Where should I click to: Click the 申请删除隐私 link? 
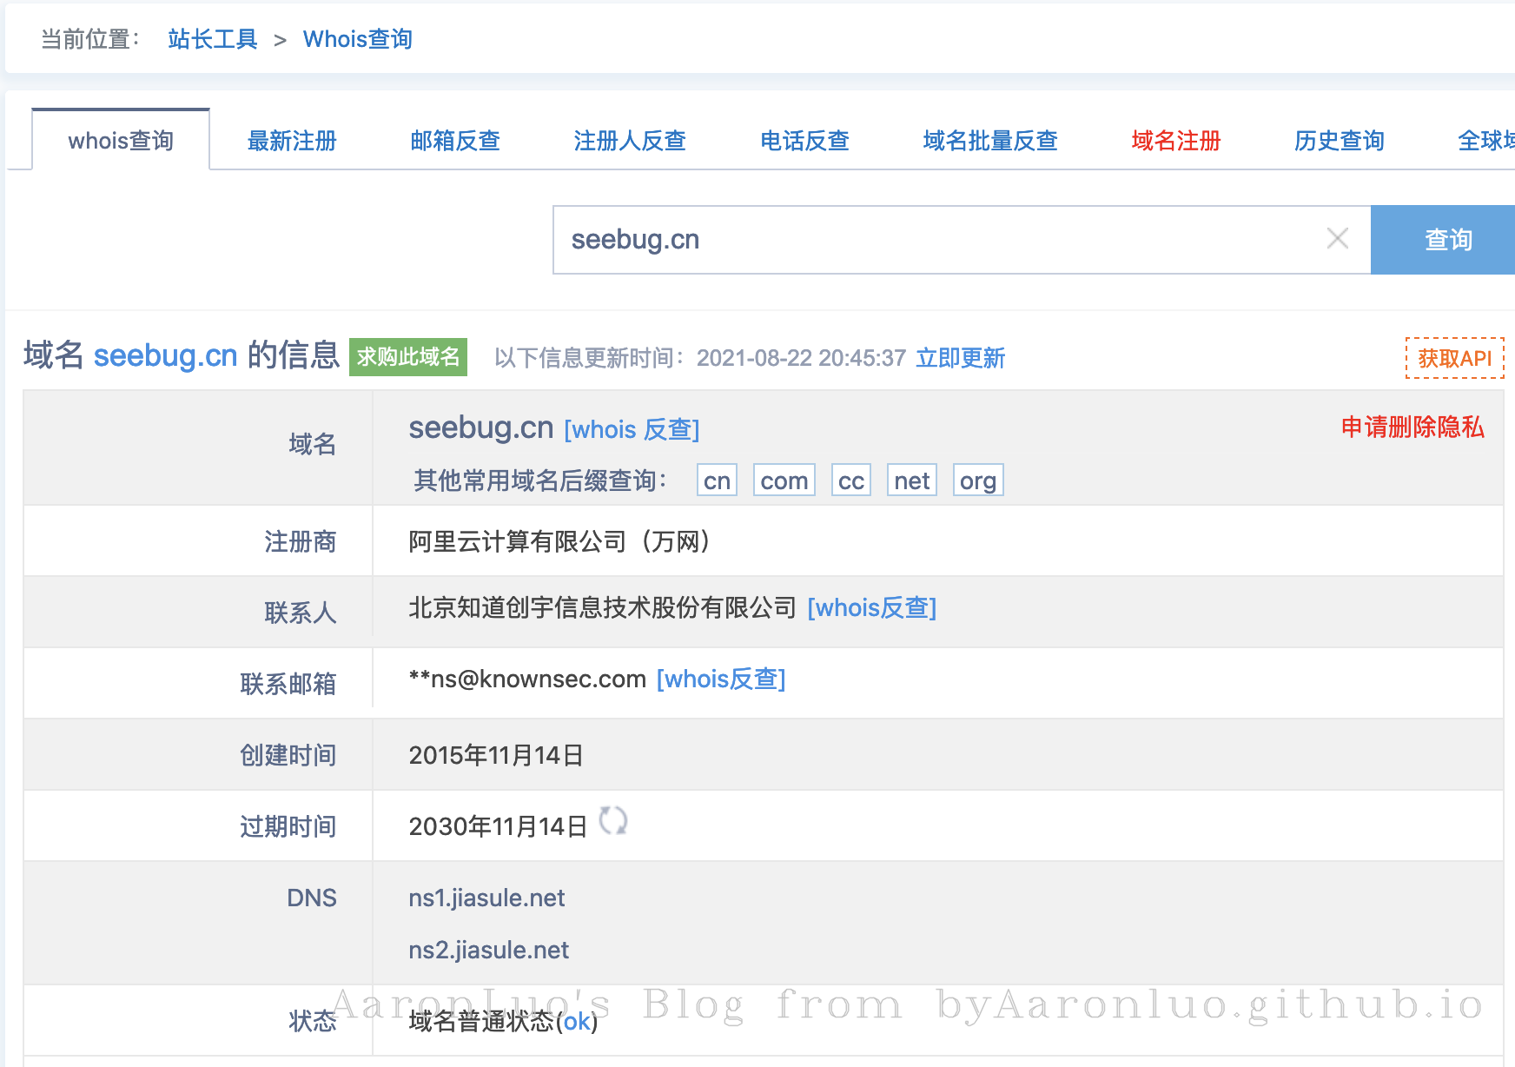click(x=1412, y=427)
